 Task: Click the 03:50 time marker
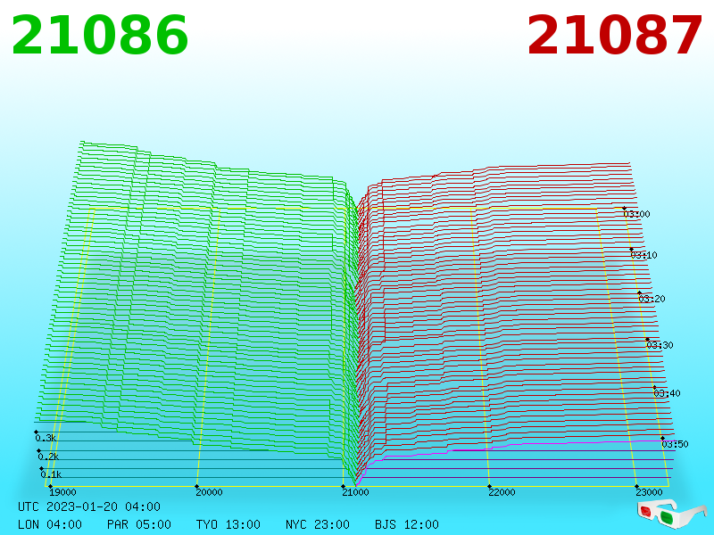[675, 444]
